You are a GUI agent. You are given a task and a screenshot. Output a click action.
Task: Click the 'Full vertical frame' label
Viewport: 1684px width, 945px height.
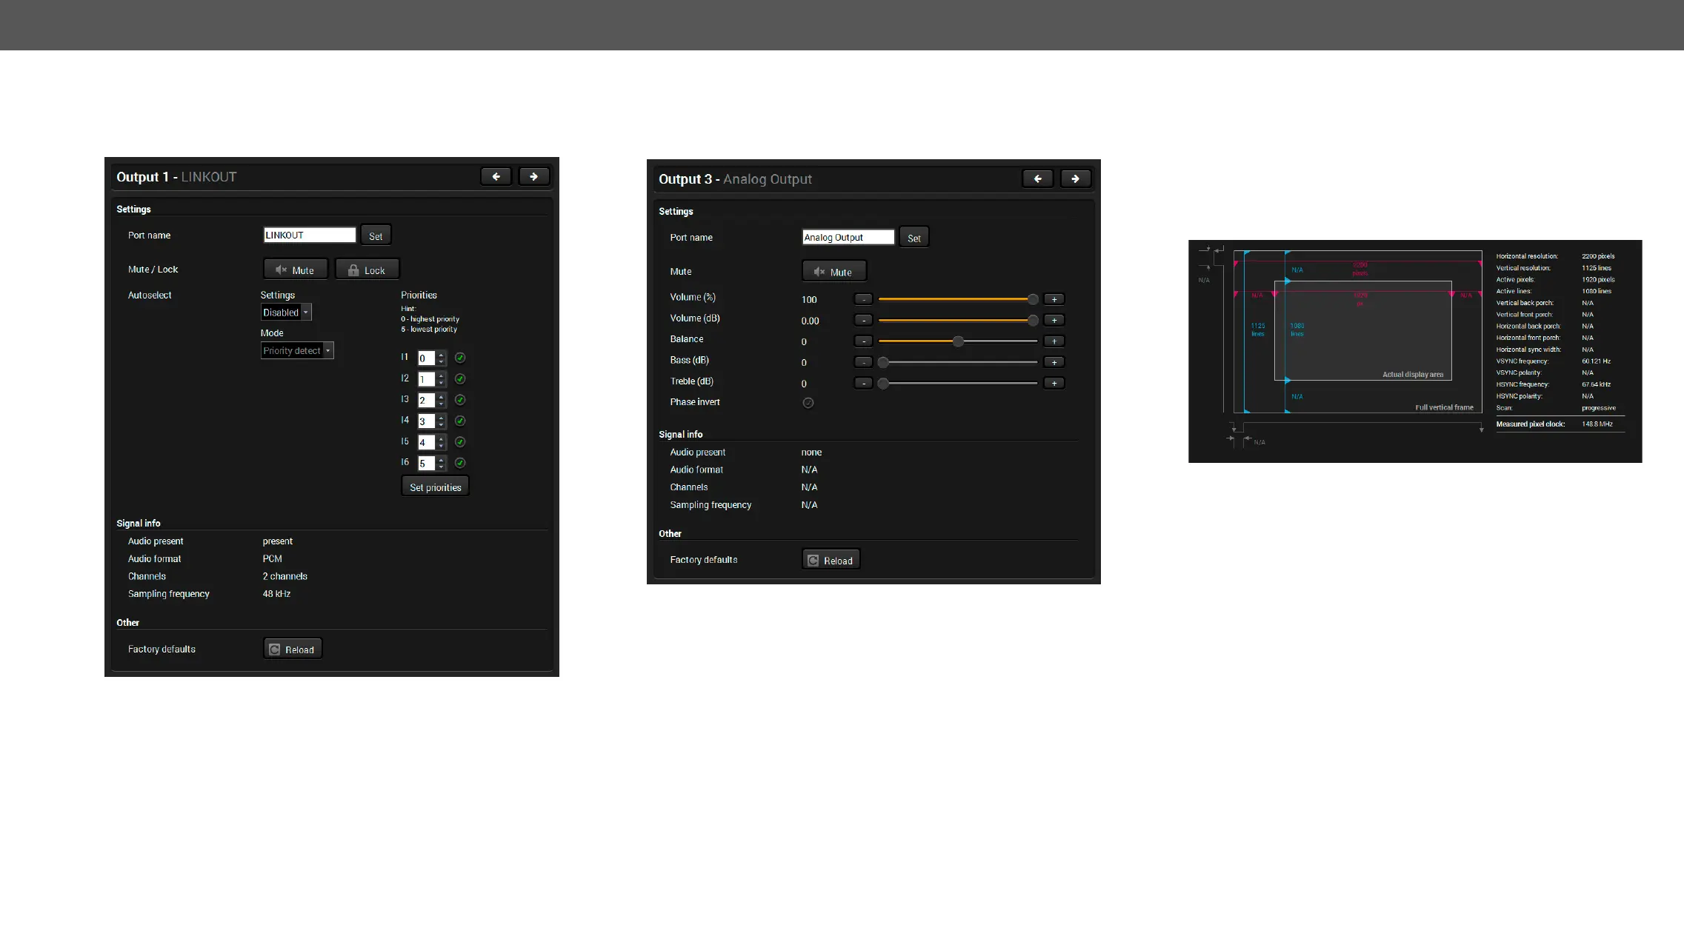coord(1444,407)
